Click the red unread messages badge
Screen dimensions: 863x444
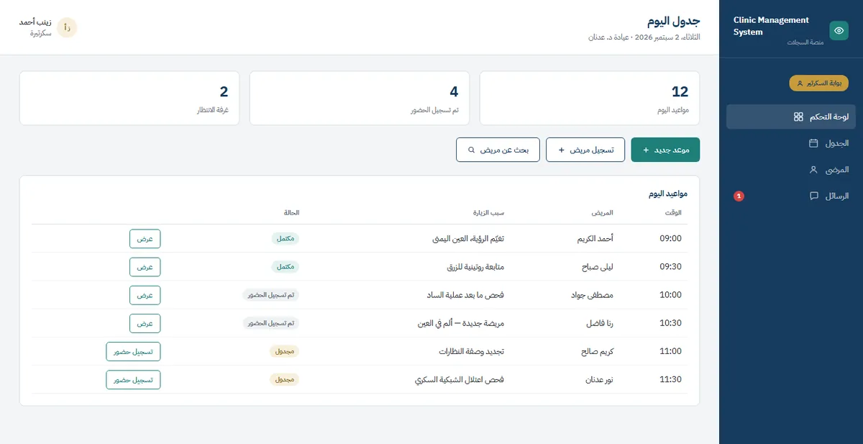(x=738, y=196)
